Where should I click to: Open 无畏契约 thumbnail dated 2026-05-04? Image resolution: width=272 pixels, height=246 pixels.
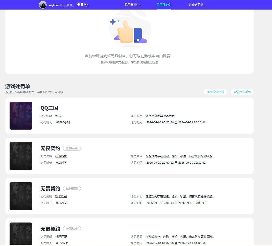21,234
